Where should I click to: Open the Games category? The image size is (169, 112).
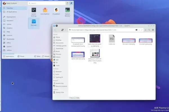click(x=15, y=24)
